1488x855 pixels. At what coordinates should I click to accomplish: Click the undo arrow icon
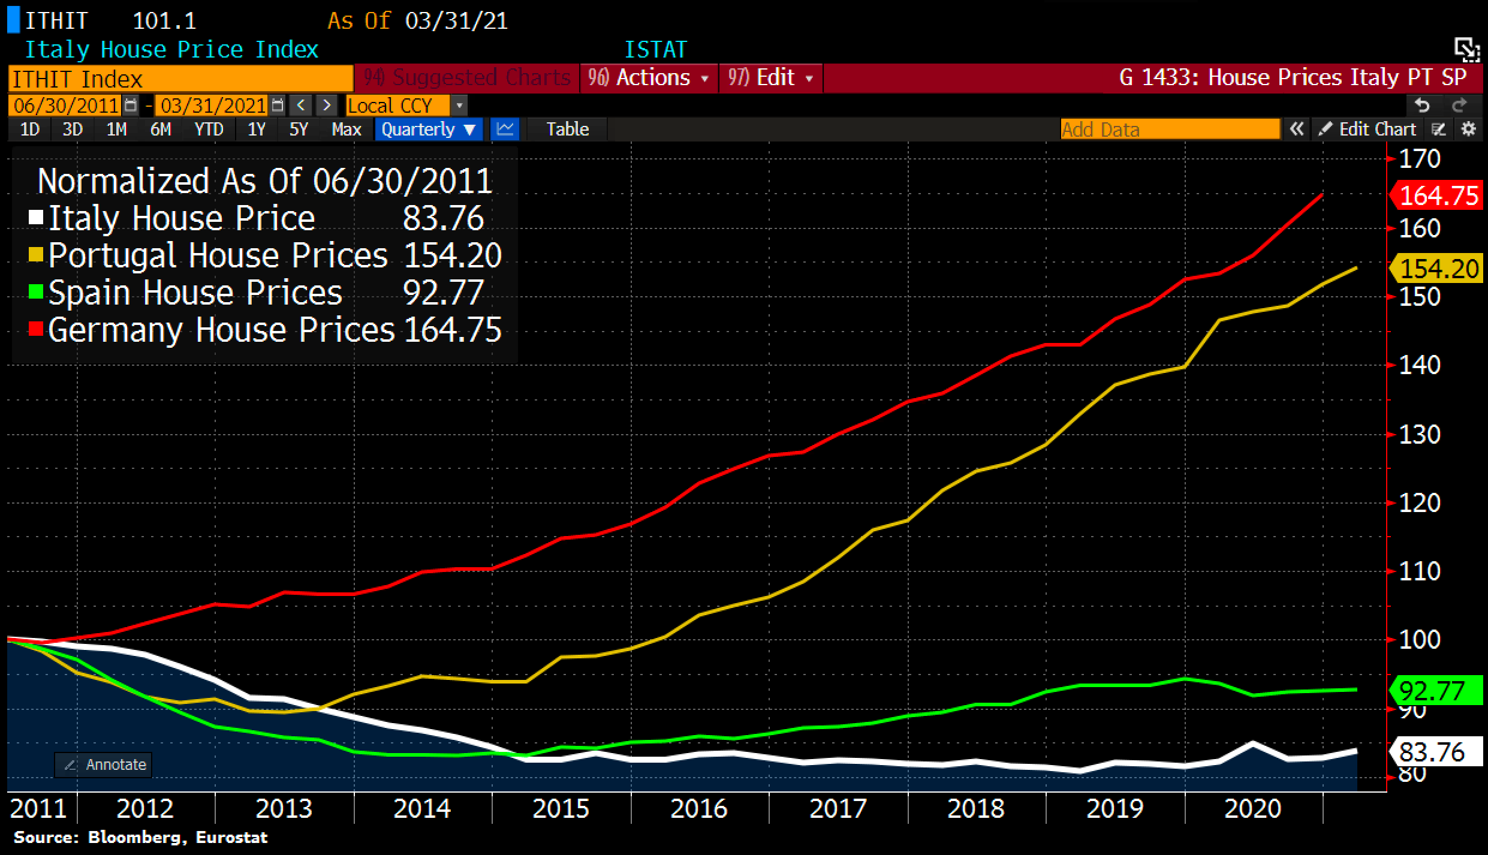[1422, 106]
